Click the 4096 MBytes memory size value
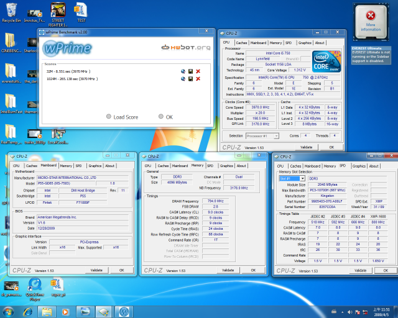The image size is (398, 318). pos(177,183)
